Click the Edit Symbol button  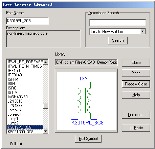[x=88, y=139]
